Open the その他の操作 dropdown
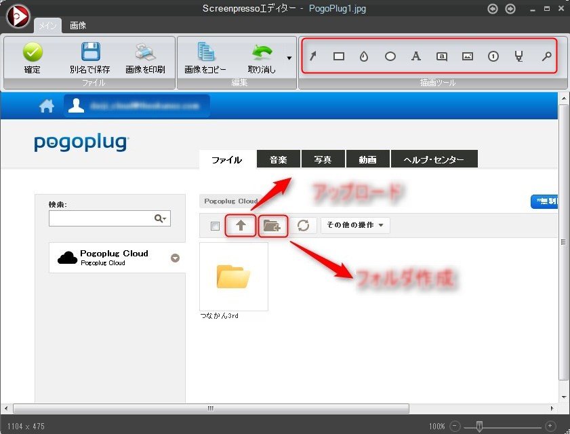 pyautogui.click(x=355, y=225)
